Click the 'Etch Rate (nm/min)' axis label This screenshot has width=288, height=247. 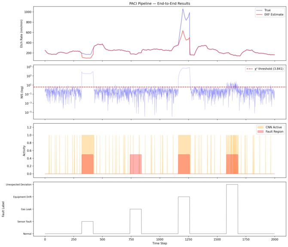click(x=21, y=34)
